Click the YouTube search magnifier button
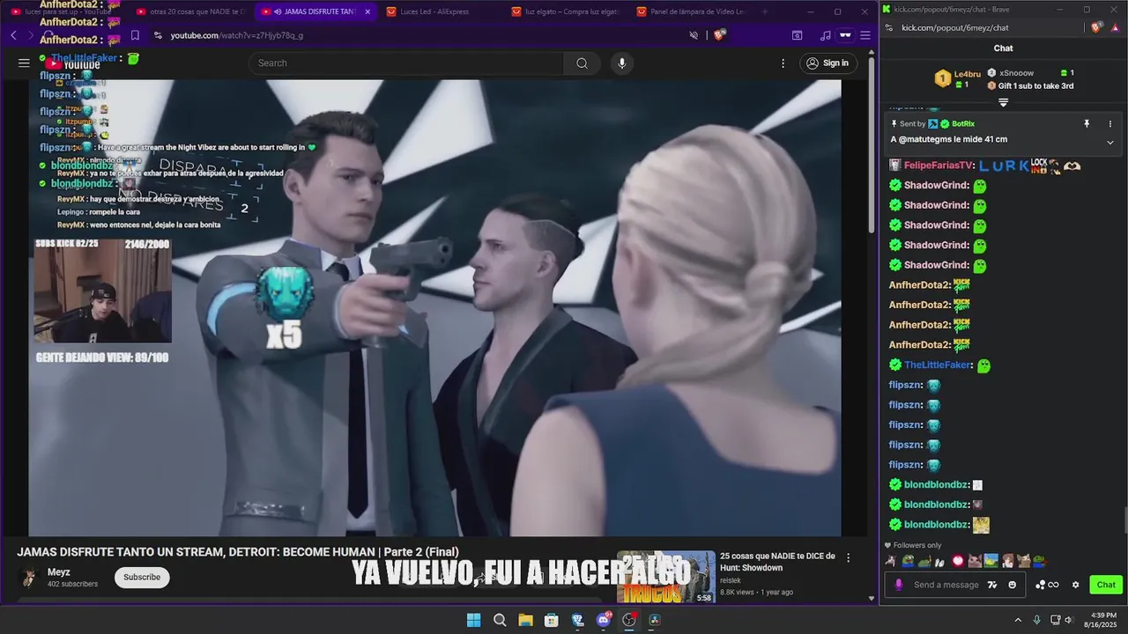The height and width of the screenshot is (634, 1128). click(x=582, y=63)
